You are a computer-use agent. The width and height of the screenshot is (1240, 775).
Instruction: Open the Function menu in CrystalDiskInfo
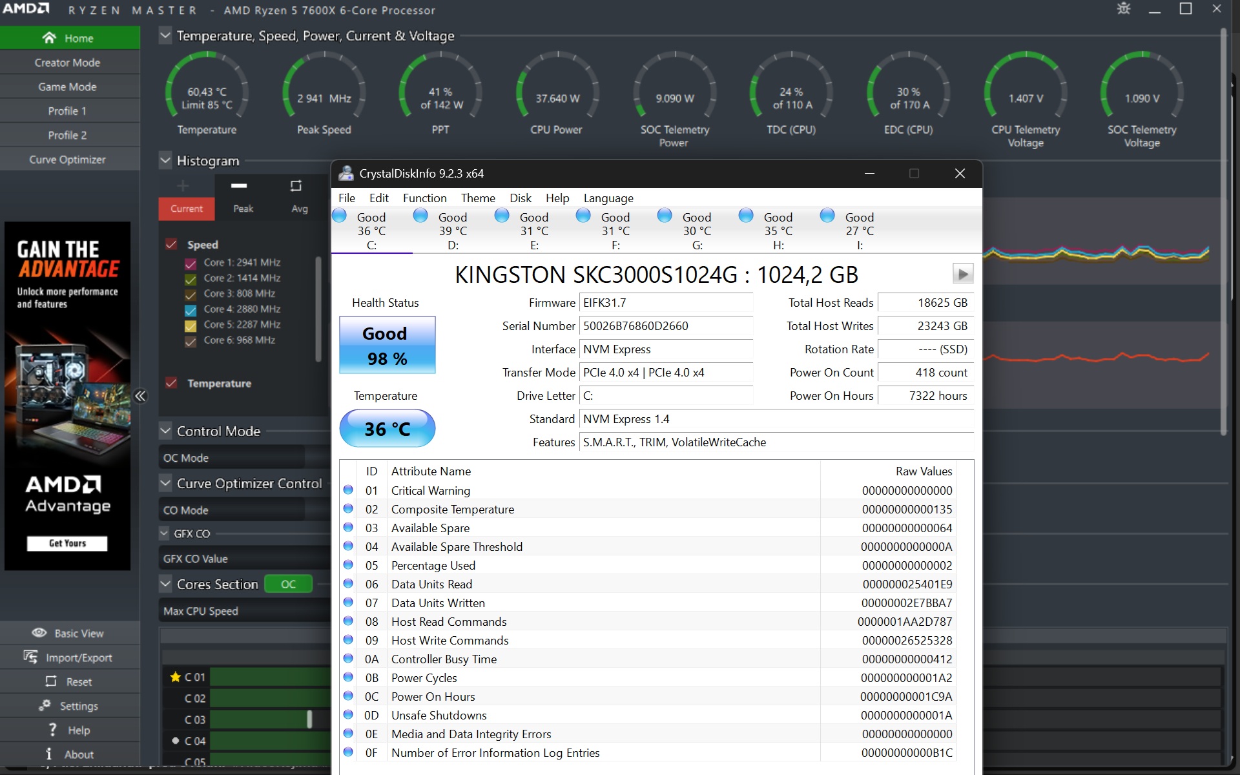click(424, 198)
